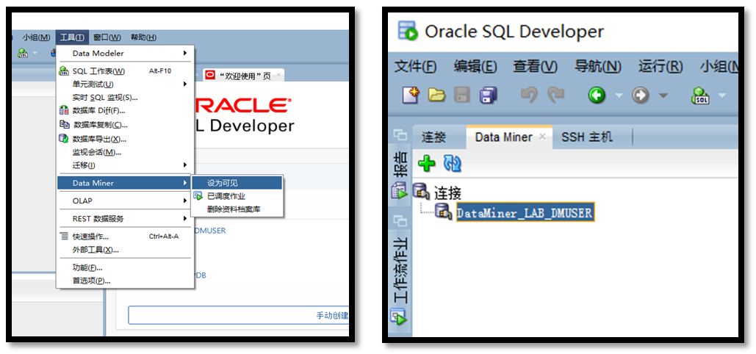
Task: Click the Undo arrow icon in right toolbar
Action: coord(529,95)
